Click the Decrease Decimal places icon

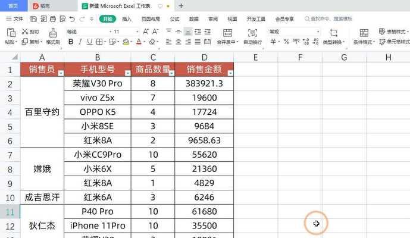(315, 42)
